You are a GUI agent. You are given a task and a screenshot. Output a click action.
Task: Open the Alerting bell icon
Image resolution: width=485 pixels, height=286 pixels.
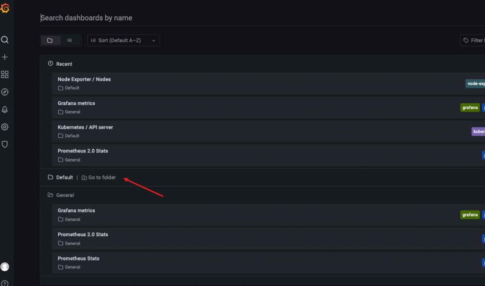click(x=5, y=109)
